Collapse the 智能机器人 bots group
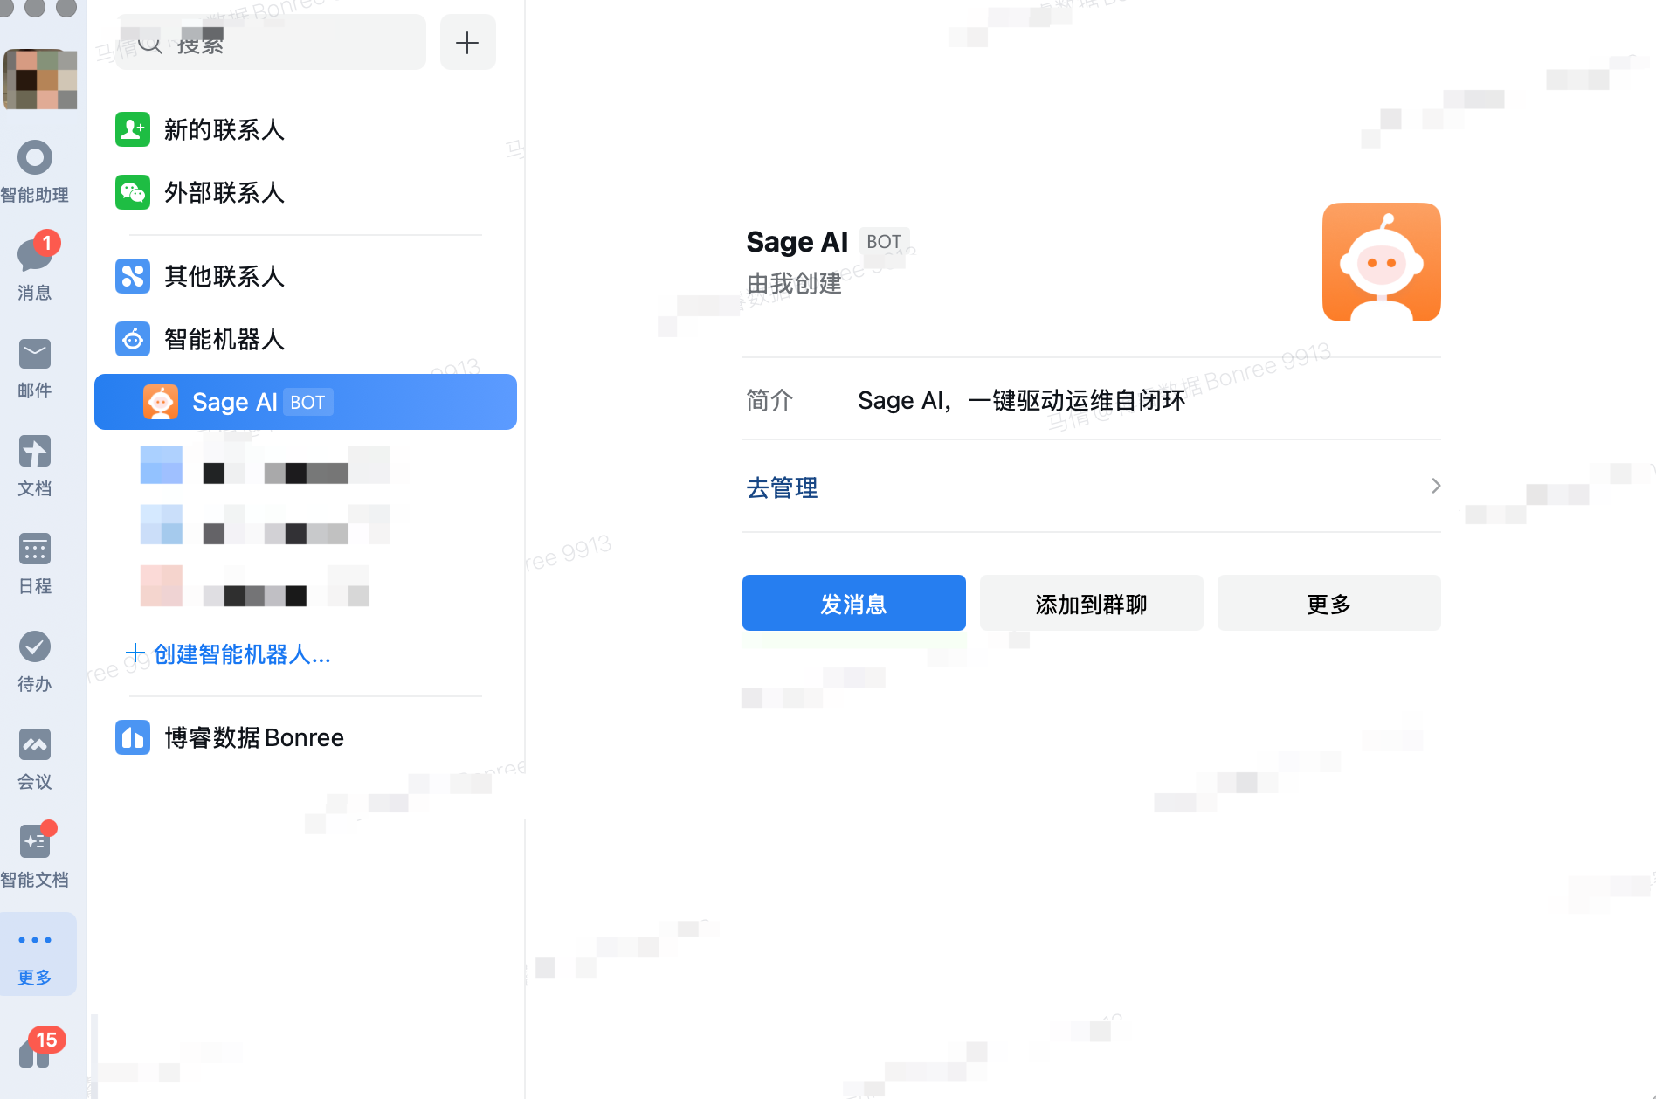The height and width of the screenshot is (1099, 1656). [x=306, y=339]
